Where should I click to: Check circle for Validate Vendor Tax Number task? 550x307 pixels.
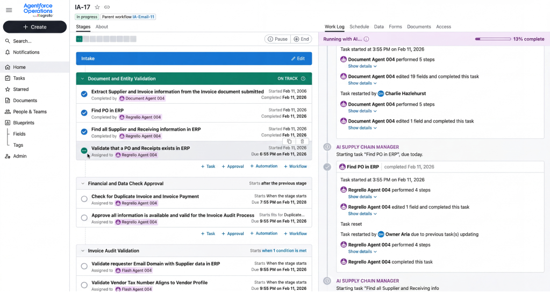click(x=84, y=285)
